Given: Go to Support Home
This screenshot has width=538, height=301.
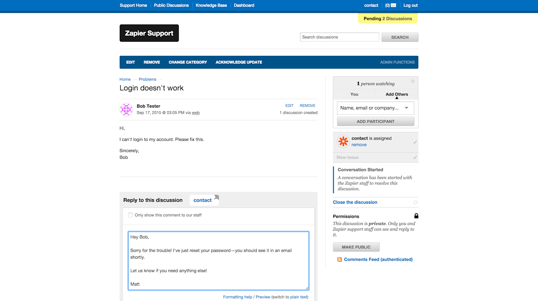Looking at the screenshot, I should pyautogui.click(x=133, y=5).
